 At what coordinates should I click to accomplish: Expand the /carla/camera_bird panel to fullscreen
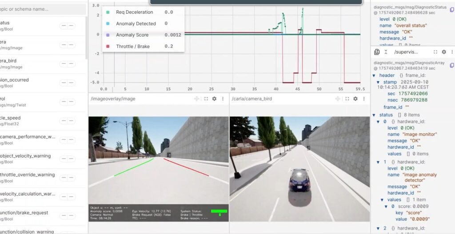click(347, 99)
